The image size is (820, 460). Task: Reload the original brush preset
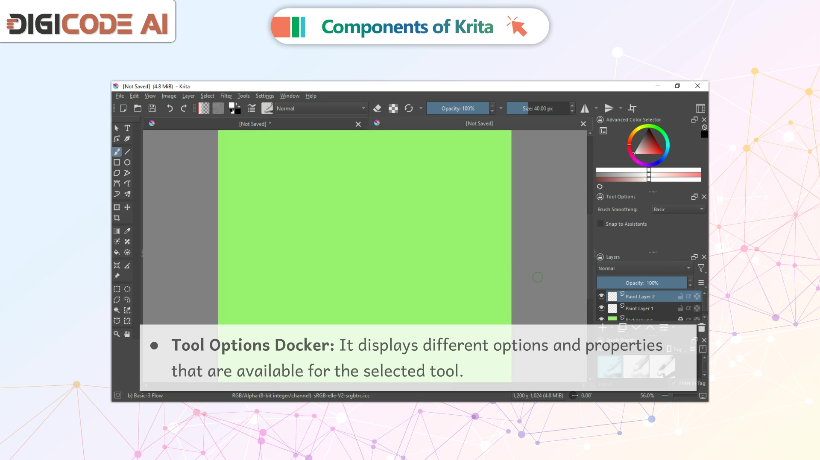(409, 108)
